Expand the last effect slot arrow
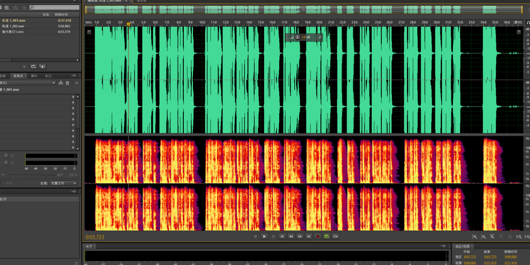 coord(73,148)
